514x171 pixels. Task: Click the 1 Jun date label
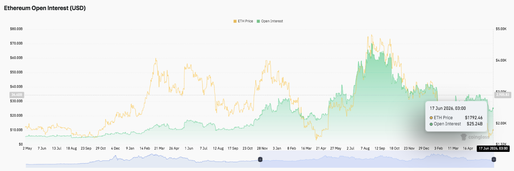tap(189, 148)
